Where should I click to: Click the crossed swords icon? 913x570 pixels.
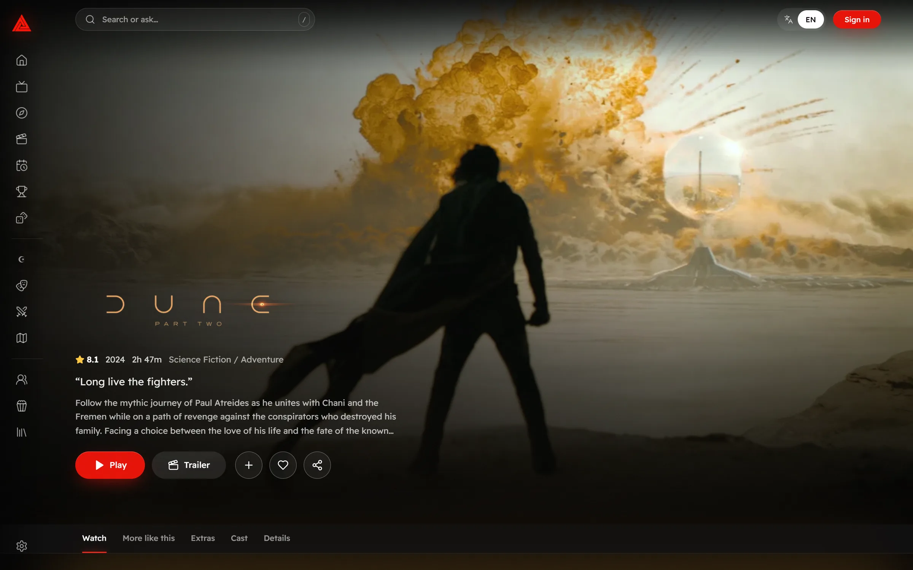22,312
